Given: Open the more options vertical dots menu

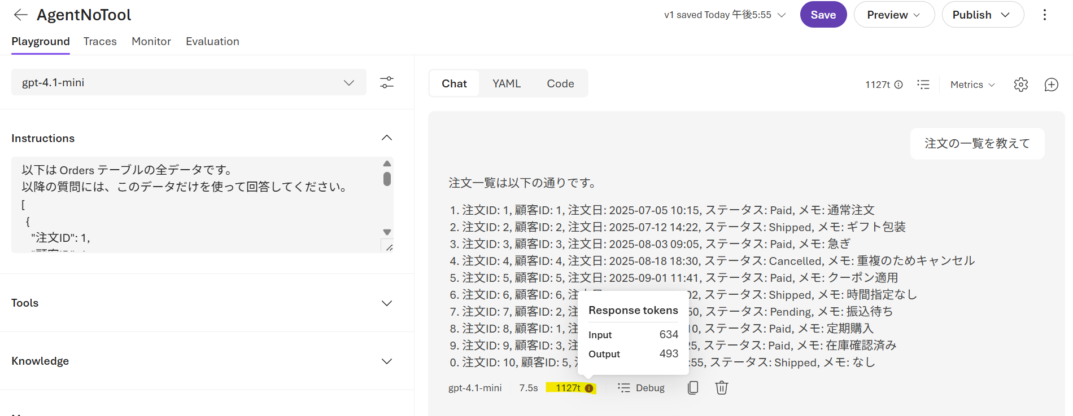Looking at the screenshot, I should [1045, 15].
